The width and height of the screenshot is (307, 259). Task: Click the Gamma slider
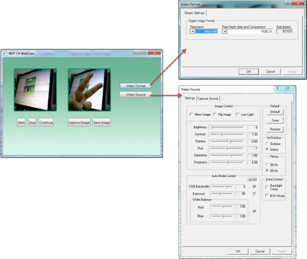[226, 141]
